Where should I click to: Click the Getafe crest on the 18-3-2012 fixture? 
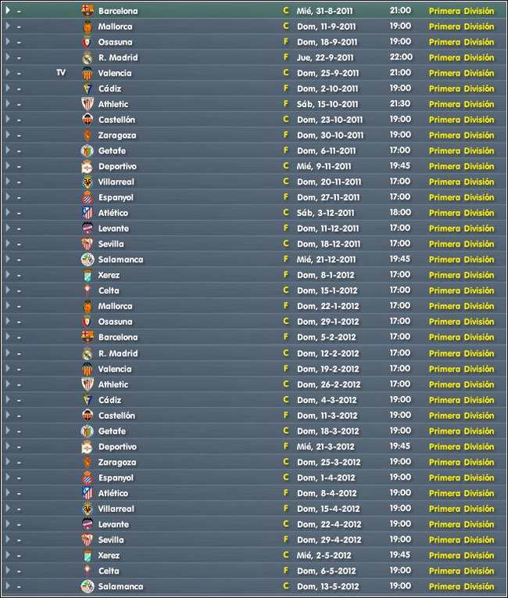(x=88, y=431)
